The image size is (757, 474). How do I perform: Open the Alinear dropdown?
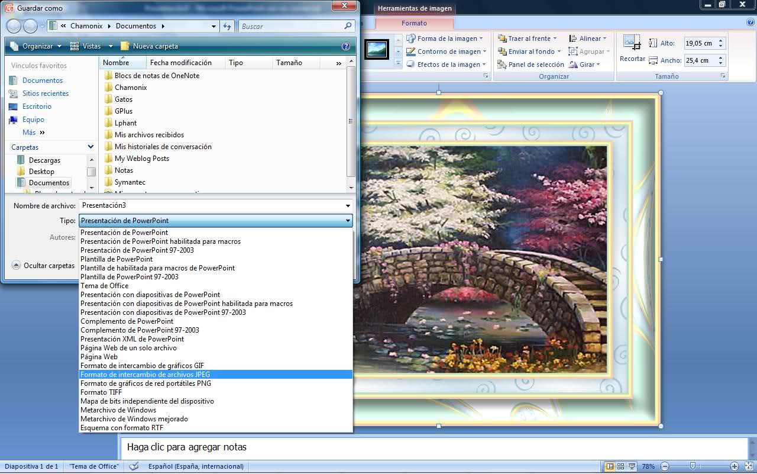pos(588,38)
